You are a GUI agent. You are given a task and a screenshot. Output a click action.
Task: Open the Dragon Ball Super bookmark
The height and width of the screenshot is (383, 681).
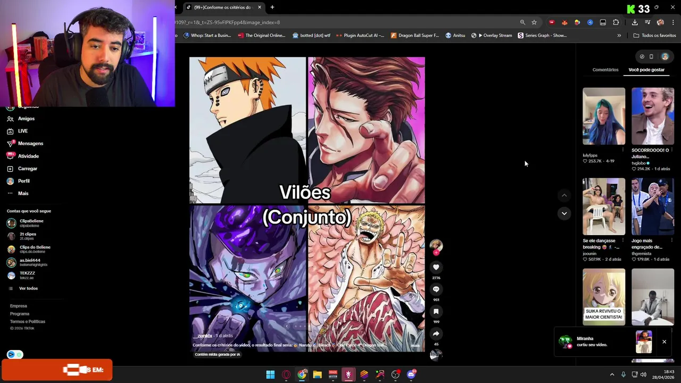coord(415,36)
